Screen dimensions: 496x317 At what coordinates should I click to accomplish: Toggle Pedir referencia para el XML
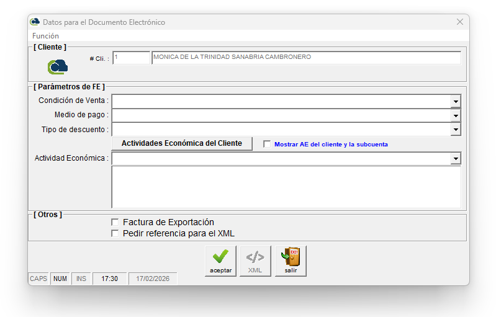115,234
